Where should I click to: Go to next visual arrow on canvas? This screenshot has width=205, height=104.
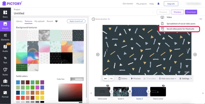pyautogui.click(x=187, y=50)
